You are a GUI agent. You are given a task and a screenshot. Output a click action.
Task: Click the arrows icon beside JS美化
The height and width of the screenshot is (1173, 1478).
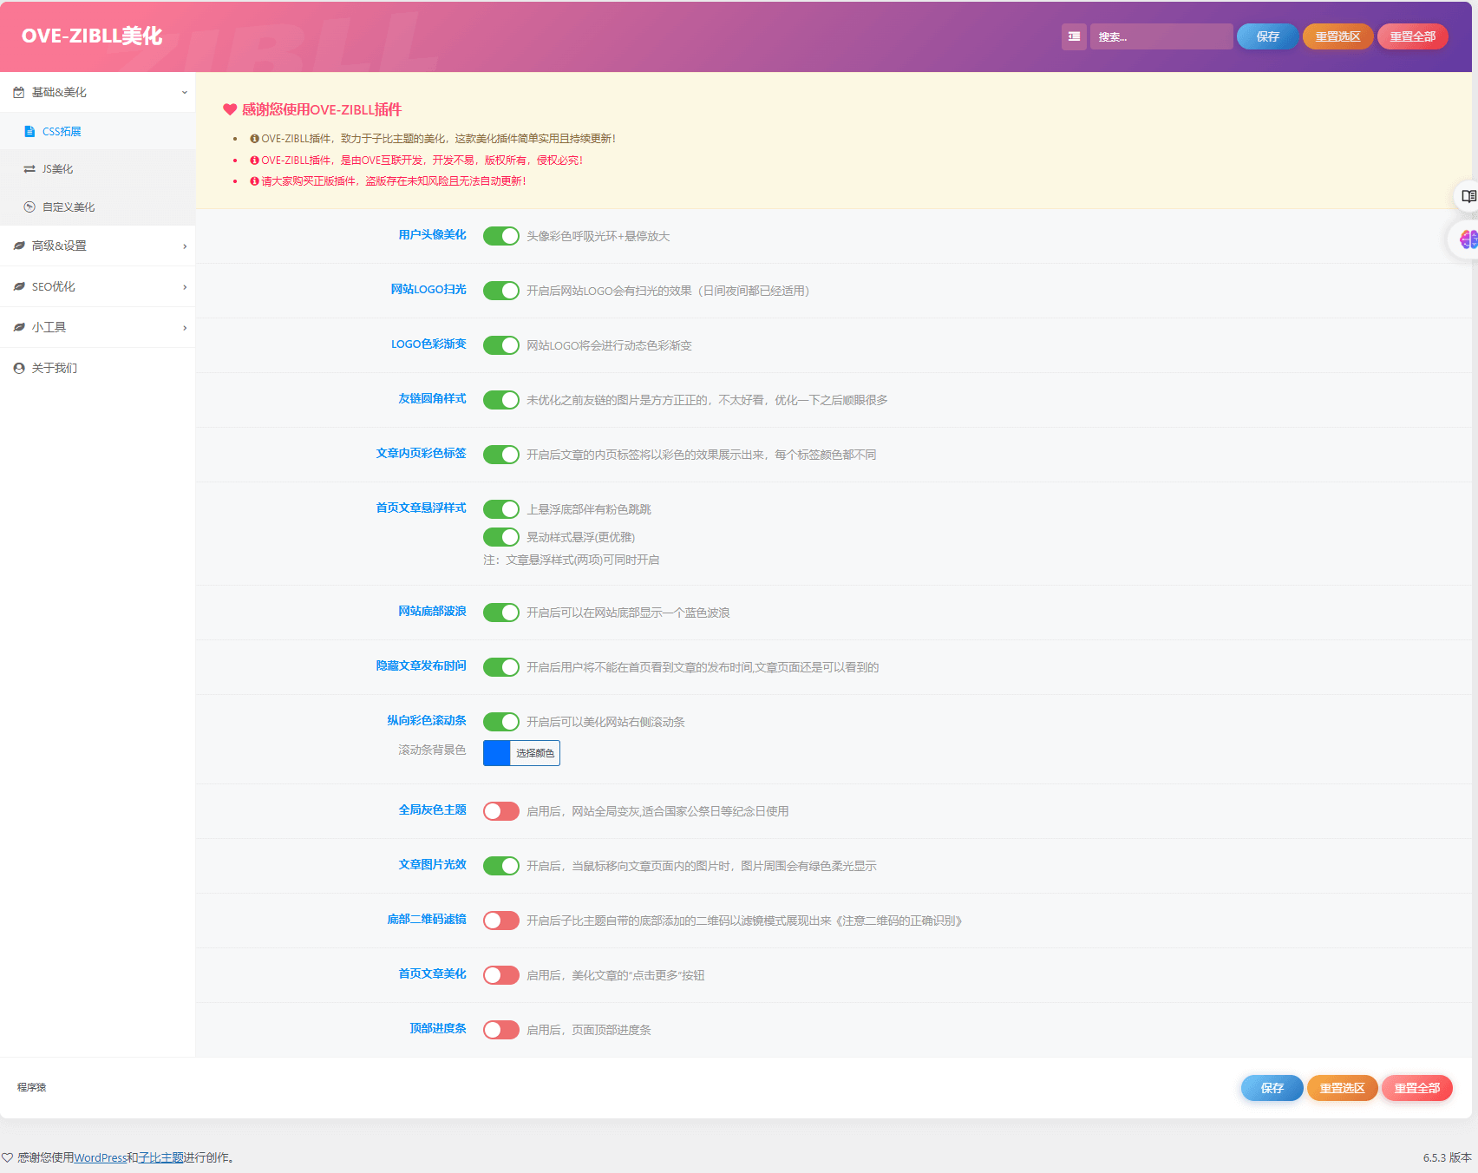[x=29, y=169]
